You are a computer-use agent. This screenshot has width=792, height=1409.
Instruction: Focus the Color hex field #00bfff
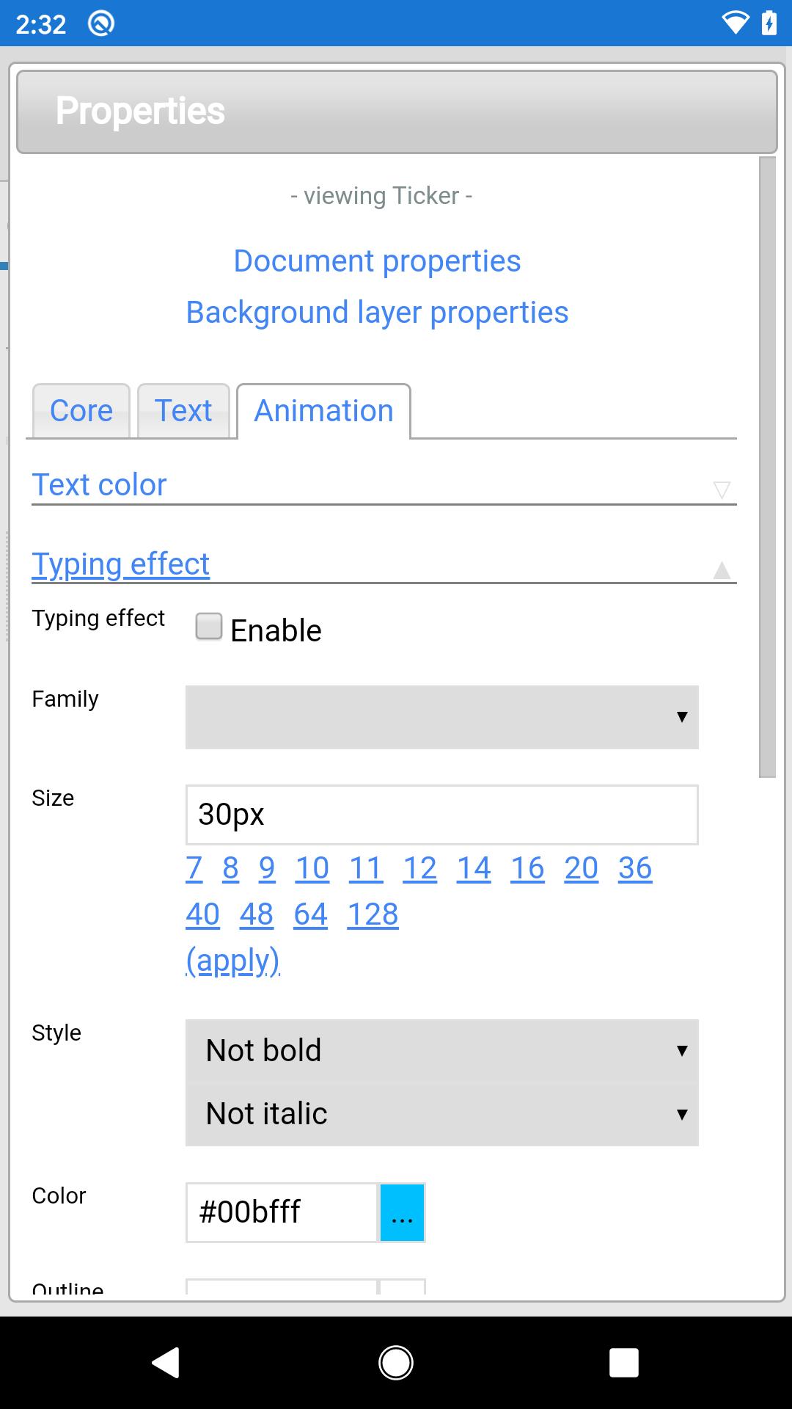click(x=282, y=1212)
